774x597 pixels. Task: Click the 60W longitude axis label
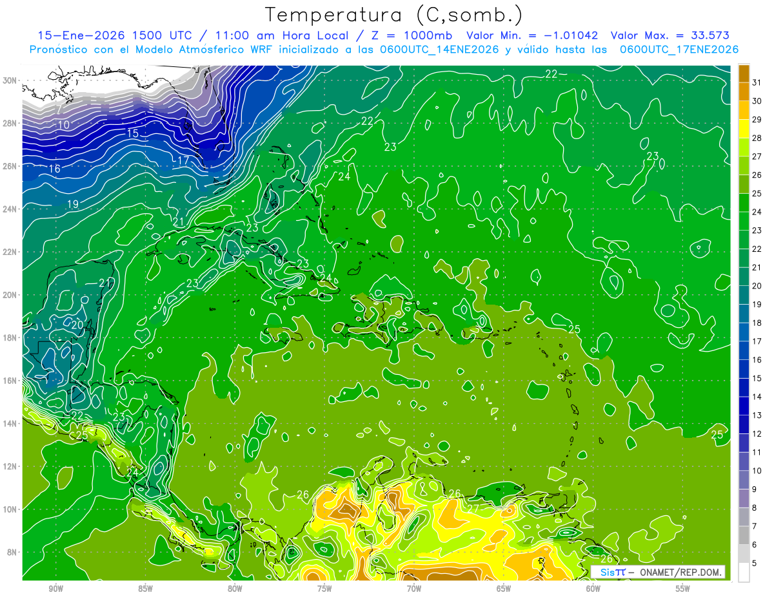click(593, 588)
